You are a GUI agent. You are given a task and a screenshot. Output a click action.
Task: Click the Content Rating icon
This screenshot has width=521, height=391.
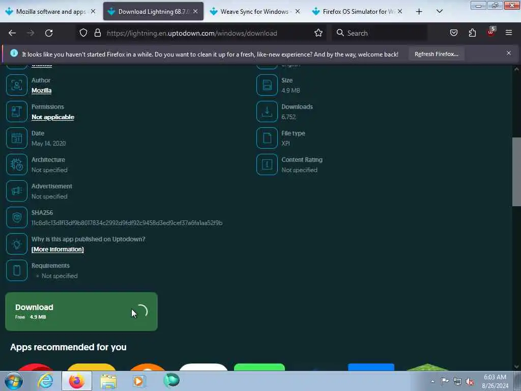point(267,164)
